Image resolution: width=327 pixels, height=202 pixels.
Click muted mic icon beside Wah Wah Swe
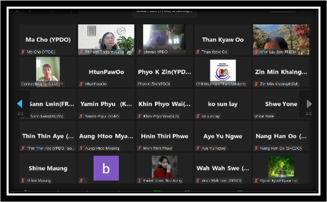click(x=198, y=180)
